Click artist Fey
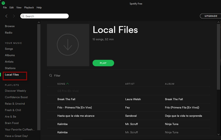The width and height of the screenshot is (221, 140). pos(128,108)
